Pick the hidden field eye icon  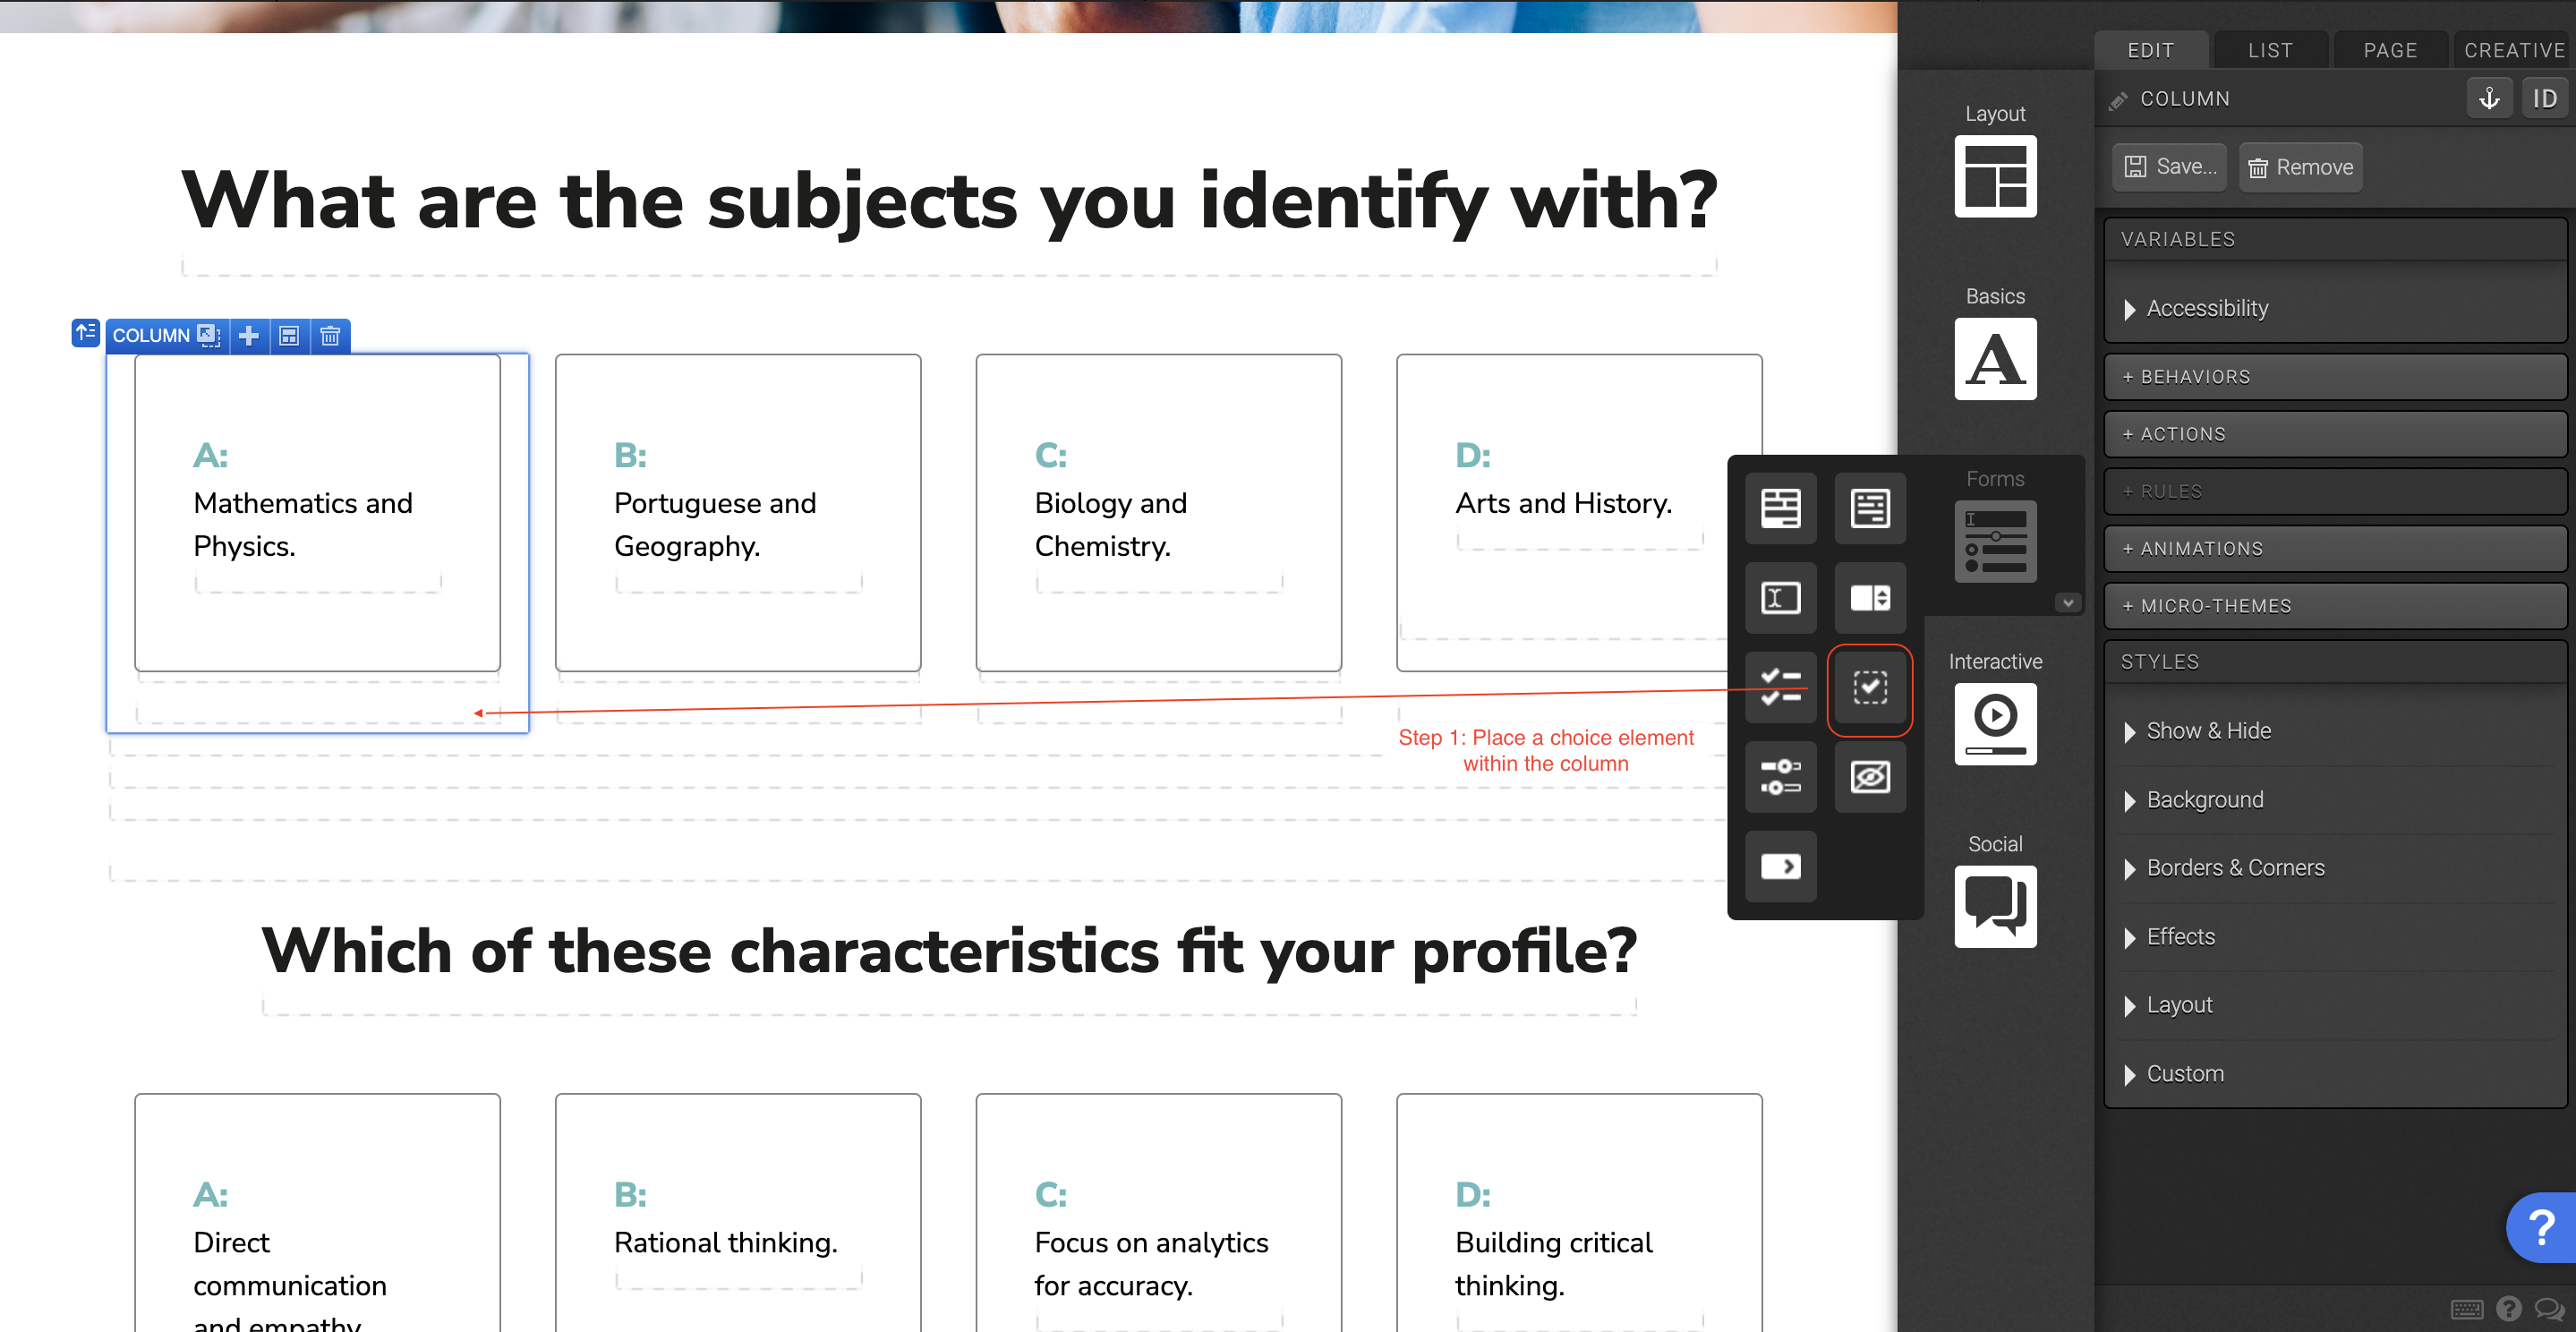click(x=1869, y=777)
